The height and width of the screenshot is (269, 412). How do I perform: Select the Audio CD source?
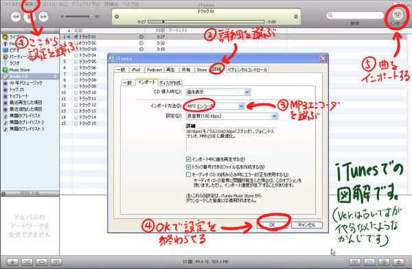point(30,76)
